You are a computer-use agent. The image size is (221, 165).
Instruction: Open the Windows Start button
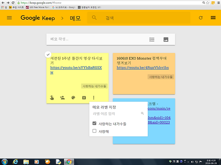coord(5,162)
